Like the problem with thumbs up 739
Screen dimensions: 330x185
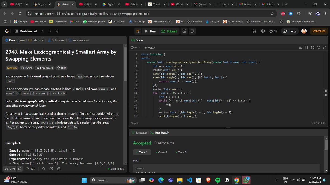tap(10, 169)
